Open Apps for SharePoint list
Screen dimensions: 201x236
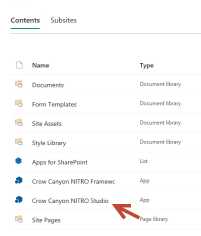(59, 162)
